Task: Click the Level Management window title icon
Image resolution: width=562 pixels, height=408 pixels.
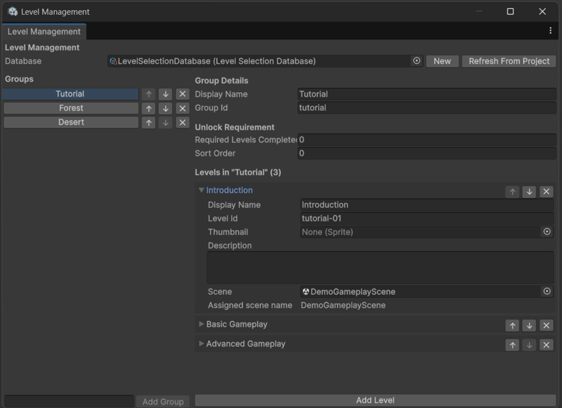Action: point(13,11)
